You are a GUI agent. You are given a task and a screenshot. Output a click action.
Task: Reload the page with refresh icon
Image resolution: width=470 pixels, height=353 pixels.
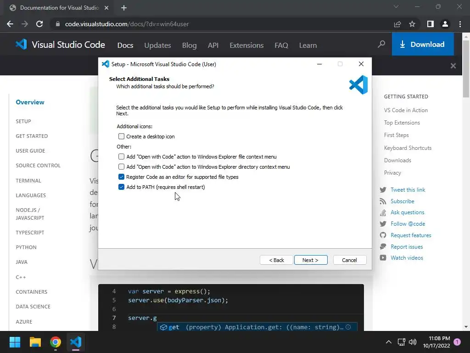[39, 24]
